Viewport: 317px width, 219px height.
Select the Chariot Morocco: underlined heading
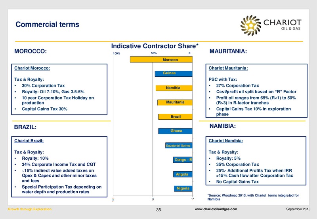[x=32, y=68]
